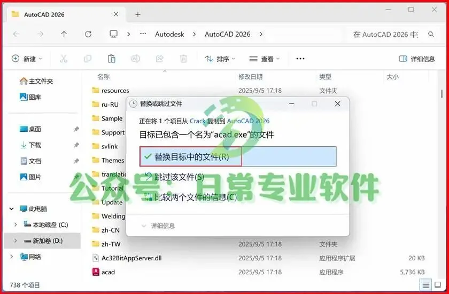Expand 详细信息 in replace dialog
Viewport: 449px width, 294px height.
point(158,226)
